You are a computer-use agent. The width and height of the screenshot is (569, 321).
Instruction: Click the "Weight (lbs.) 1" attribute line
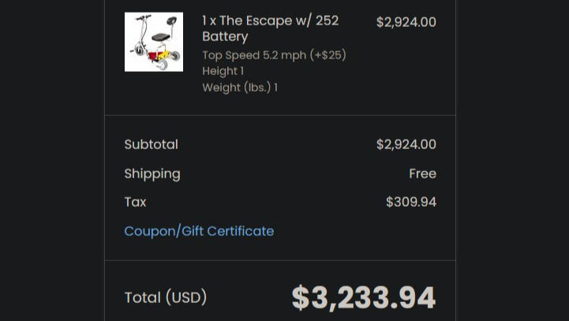tap(239, 88)
